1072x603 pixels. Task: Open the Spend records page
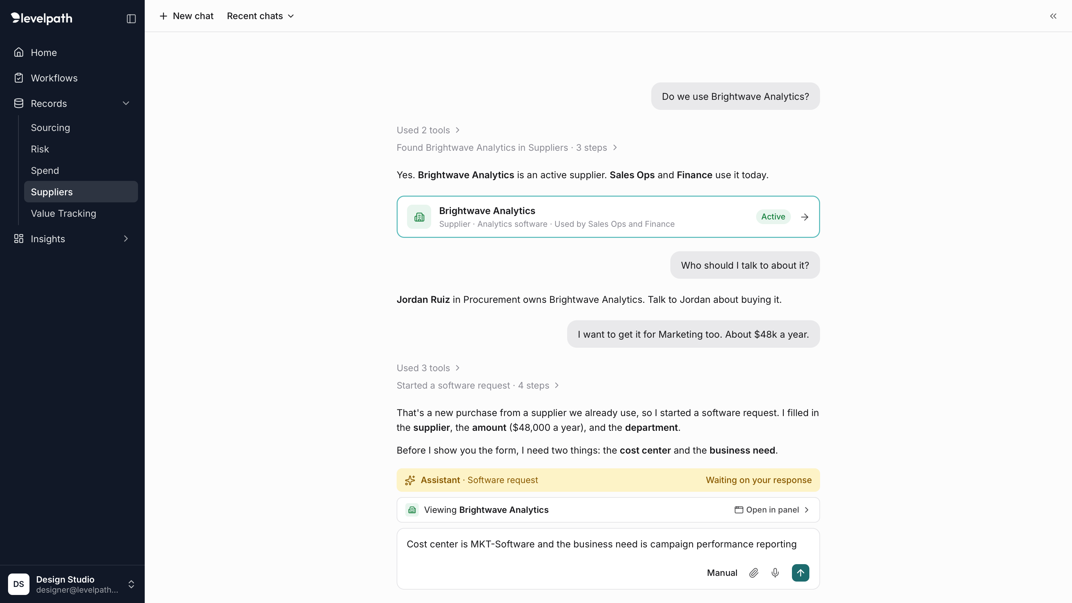[x=81, y=171]
